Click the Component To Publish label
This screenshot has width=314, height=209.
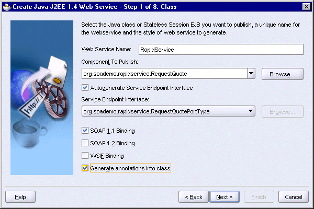[x=109, y=62]
